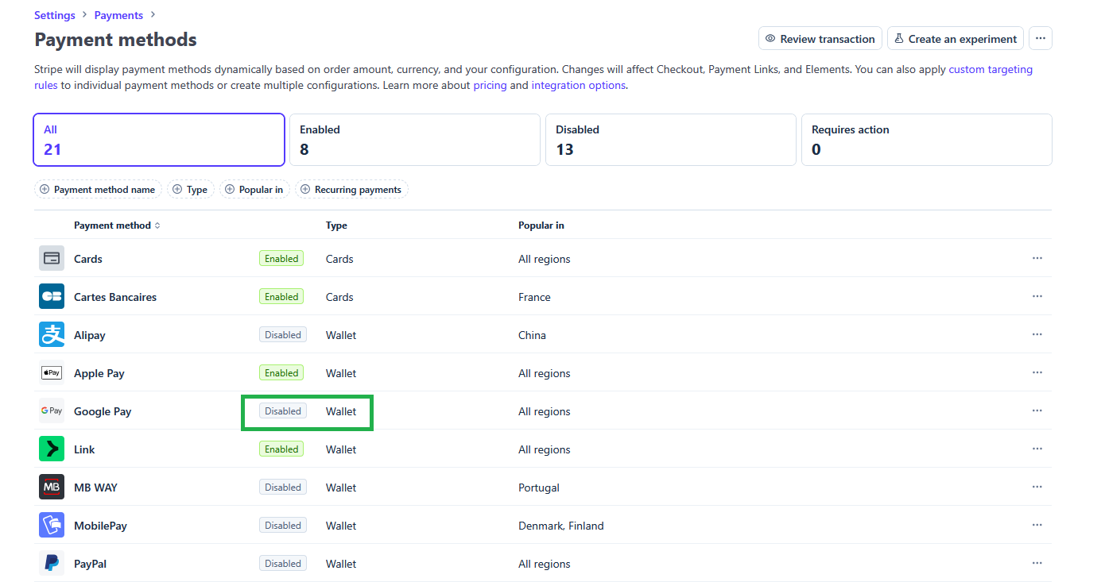Add the Payment method name filter
This screenshot has width=1105, height=582.
[98, 190]
